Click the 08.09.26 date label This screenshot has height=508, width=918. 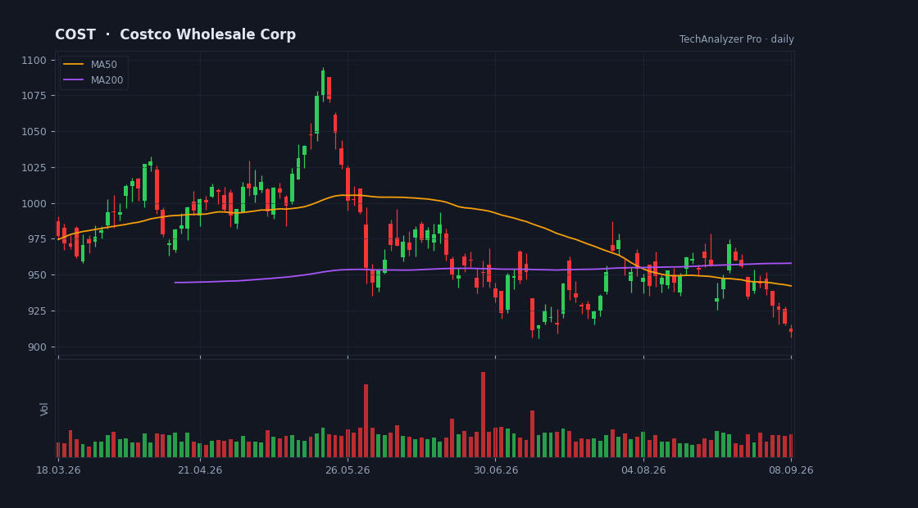pyautogui.click(x=791, y=470)
